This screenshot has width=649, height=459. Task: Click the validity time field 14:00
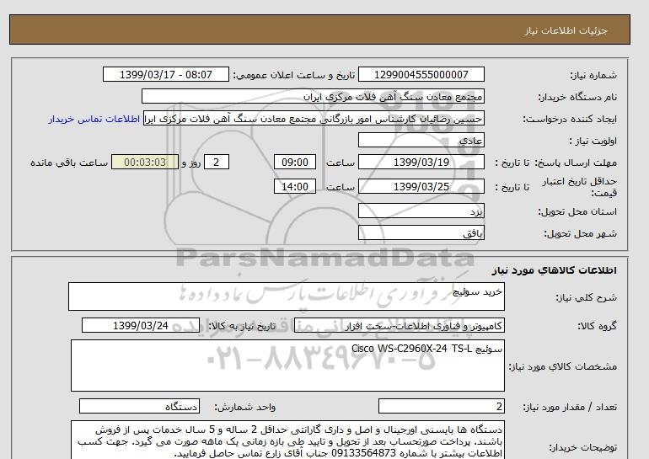coord(295,186)
